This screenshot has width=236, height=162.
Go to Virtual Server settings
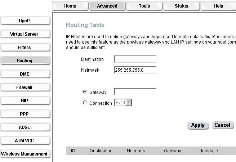pyautogui.click(x=25, y=34)
